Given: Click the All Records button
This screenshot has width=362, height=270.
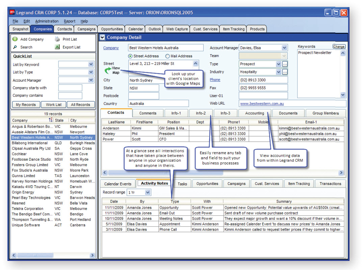Looking at the screenshot, I should point(81,105).
